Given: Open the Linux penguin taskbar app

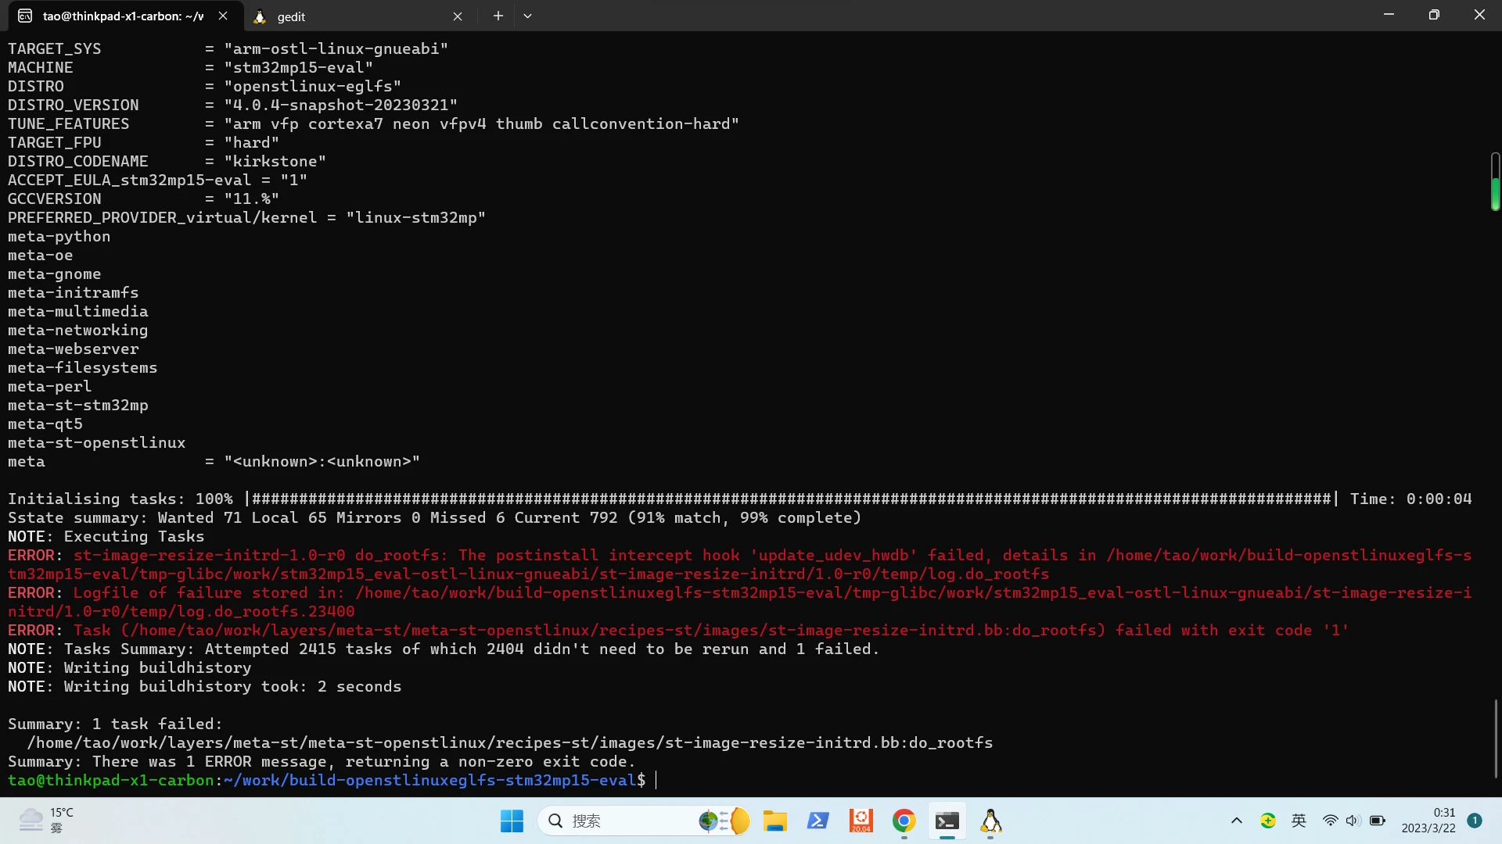Looking at the screenshot, I should coord(990,821).
